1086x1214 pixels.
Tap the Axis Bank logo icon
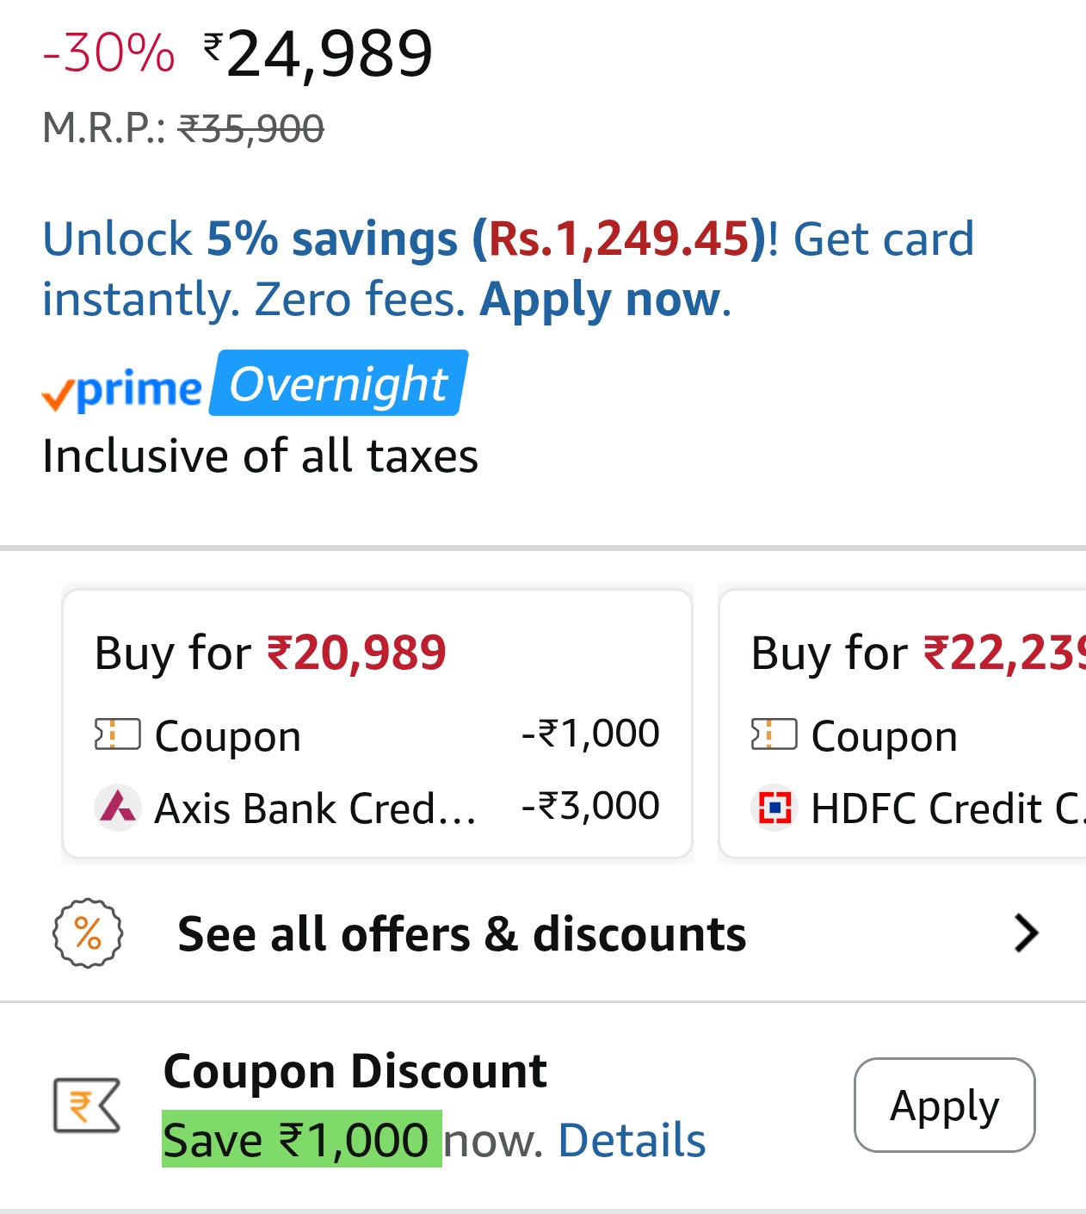click(x=117, y=808)
